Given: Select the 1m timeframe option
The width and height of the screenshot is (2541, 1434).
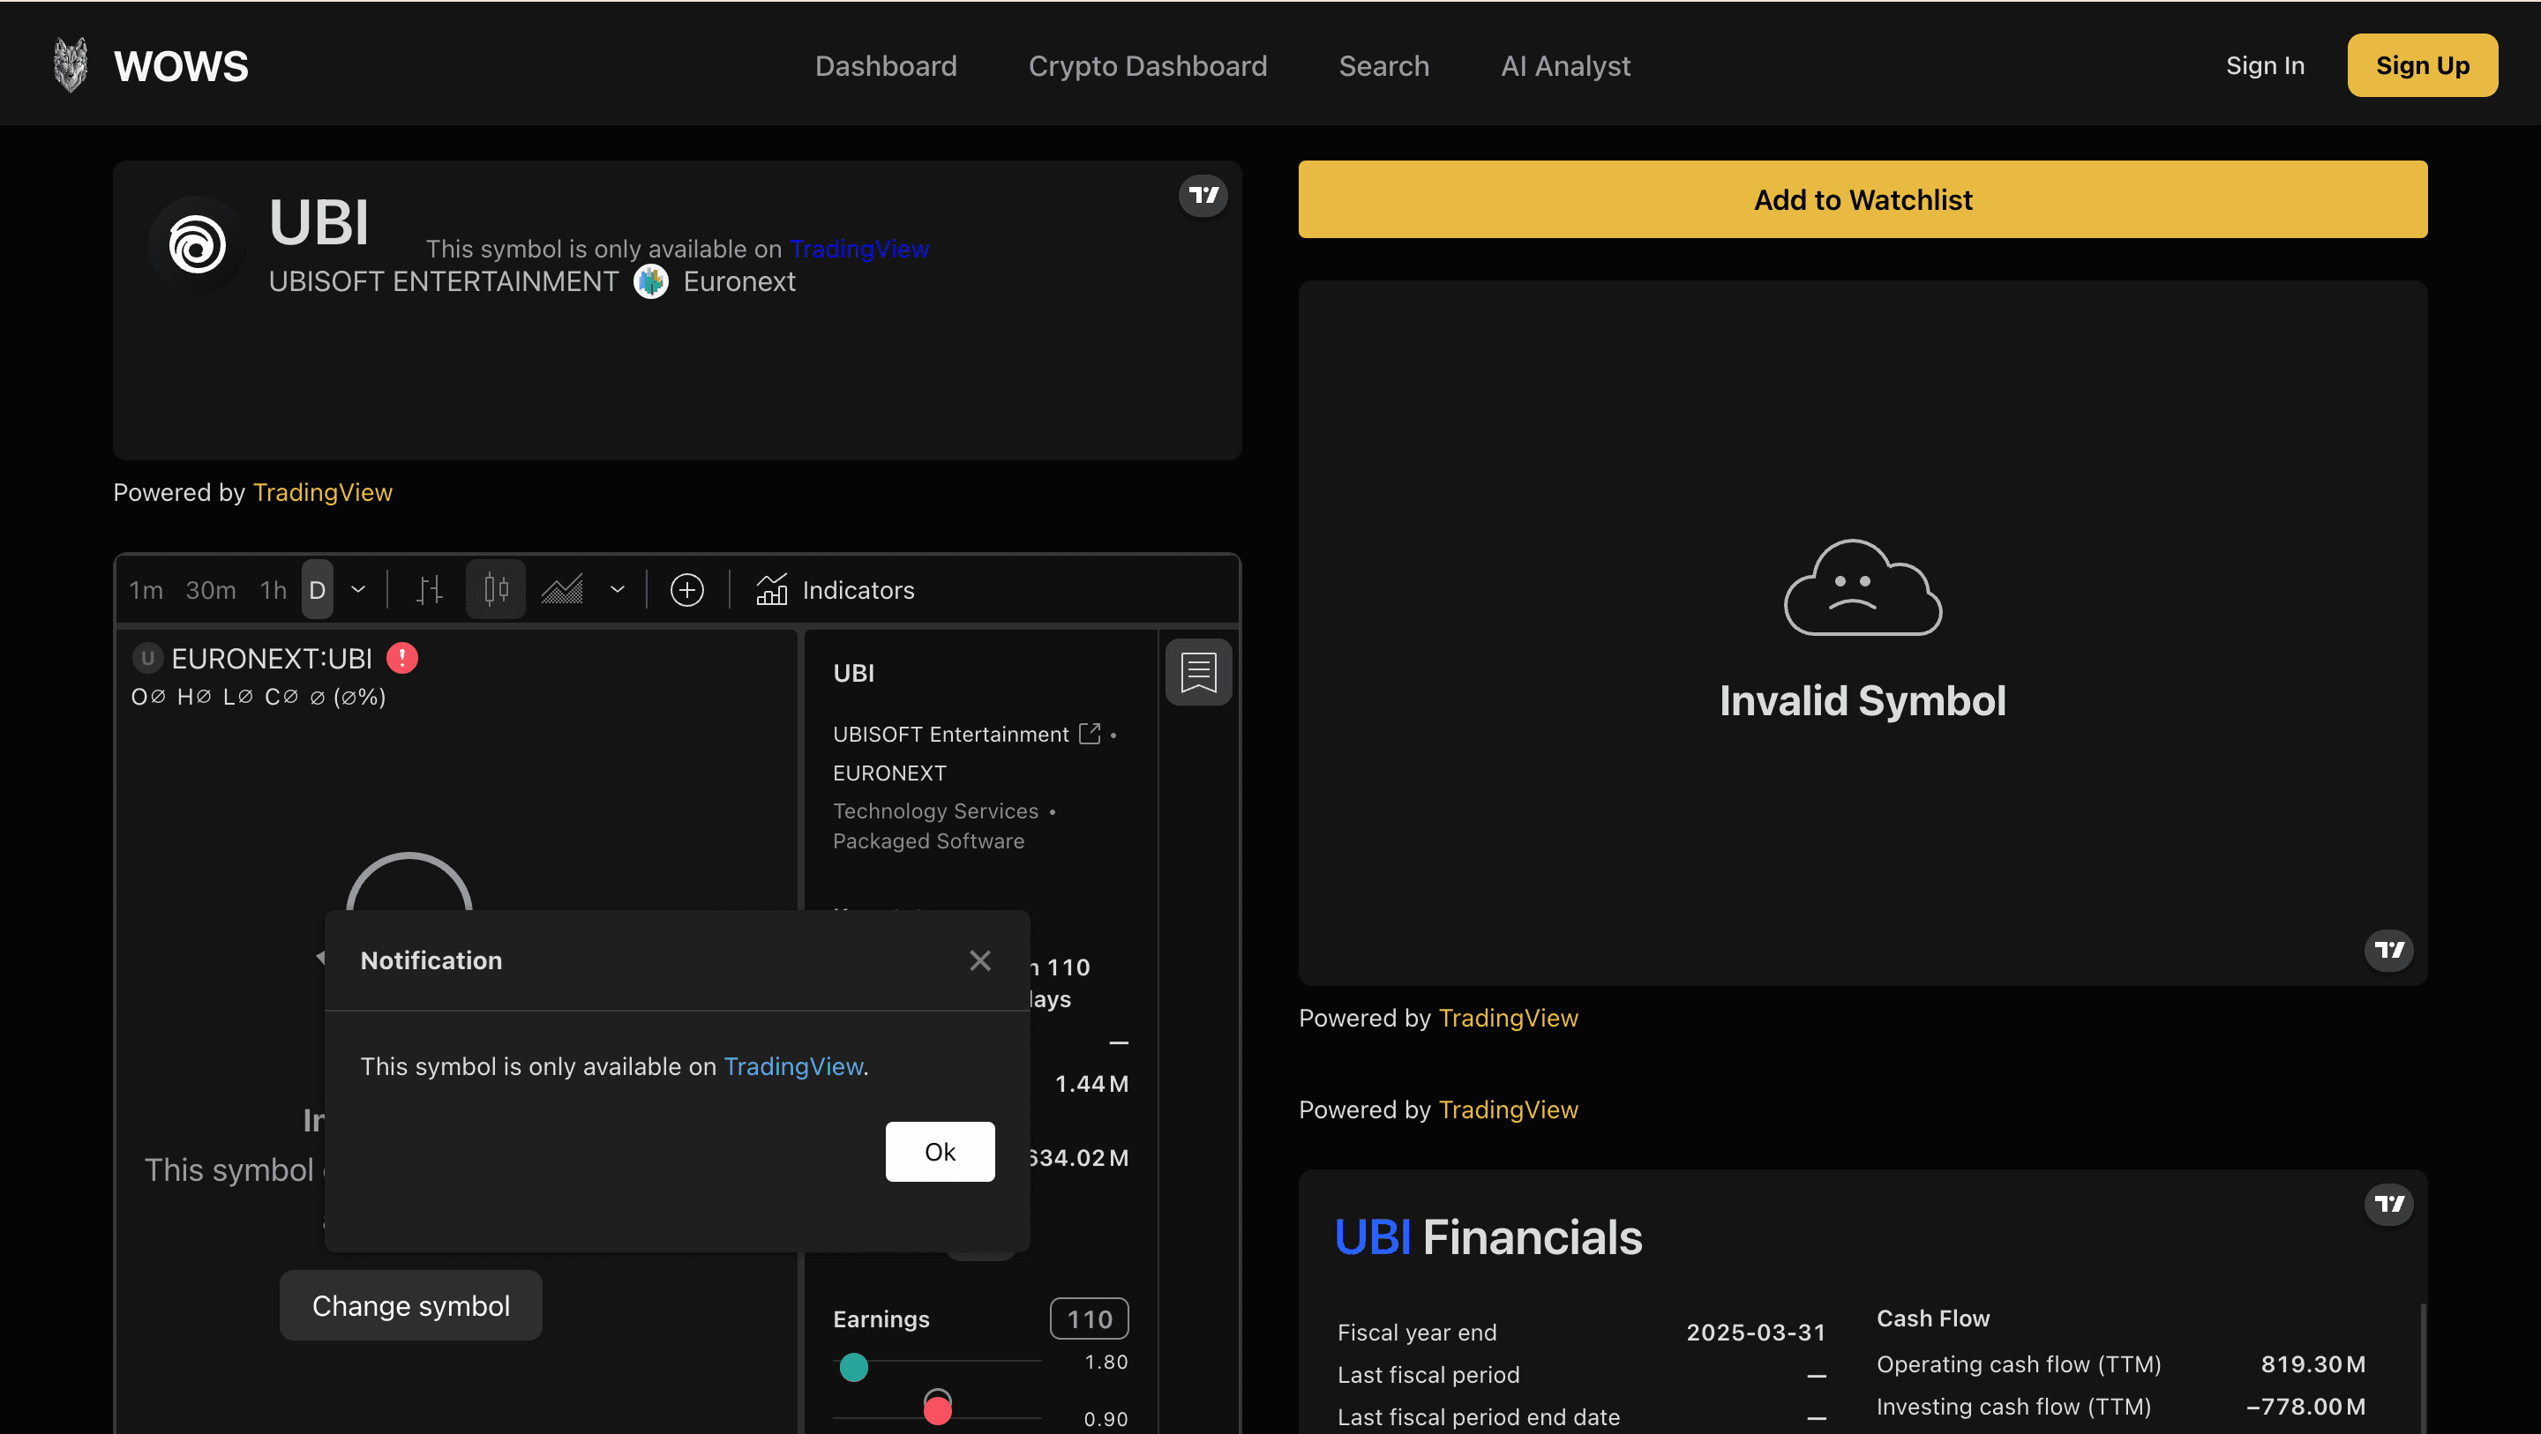Looking at the screenshot, I should tap(145, 589).
